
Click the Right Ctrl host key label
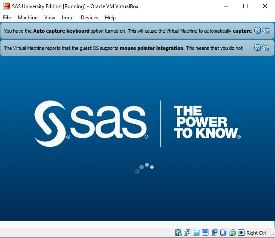(256, 233)
